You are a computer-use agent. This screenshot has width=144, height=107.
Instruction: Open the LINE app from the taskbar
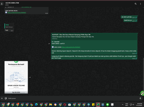pyautogui.click(x=107, y=105)
